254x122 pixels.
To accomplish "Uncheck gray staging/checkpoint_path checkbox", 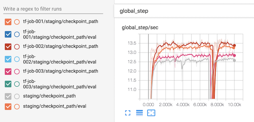I will pos(8,96).
